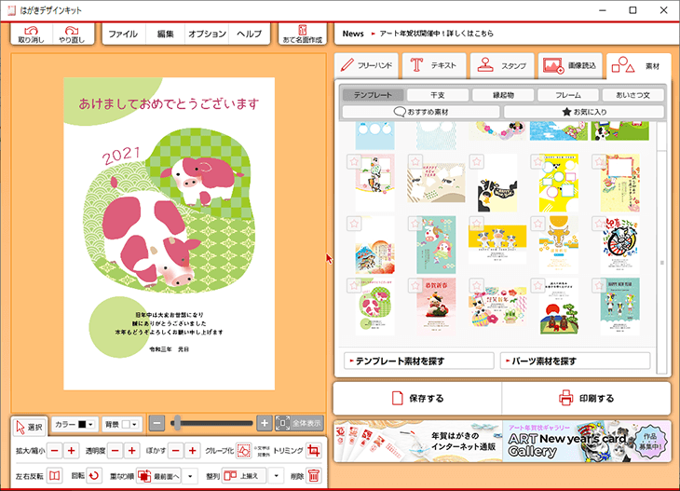This screenshot has height=491, width=680.
Task: Toggle favorite star on pink cow template
Action: (354, 284)
